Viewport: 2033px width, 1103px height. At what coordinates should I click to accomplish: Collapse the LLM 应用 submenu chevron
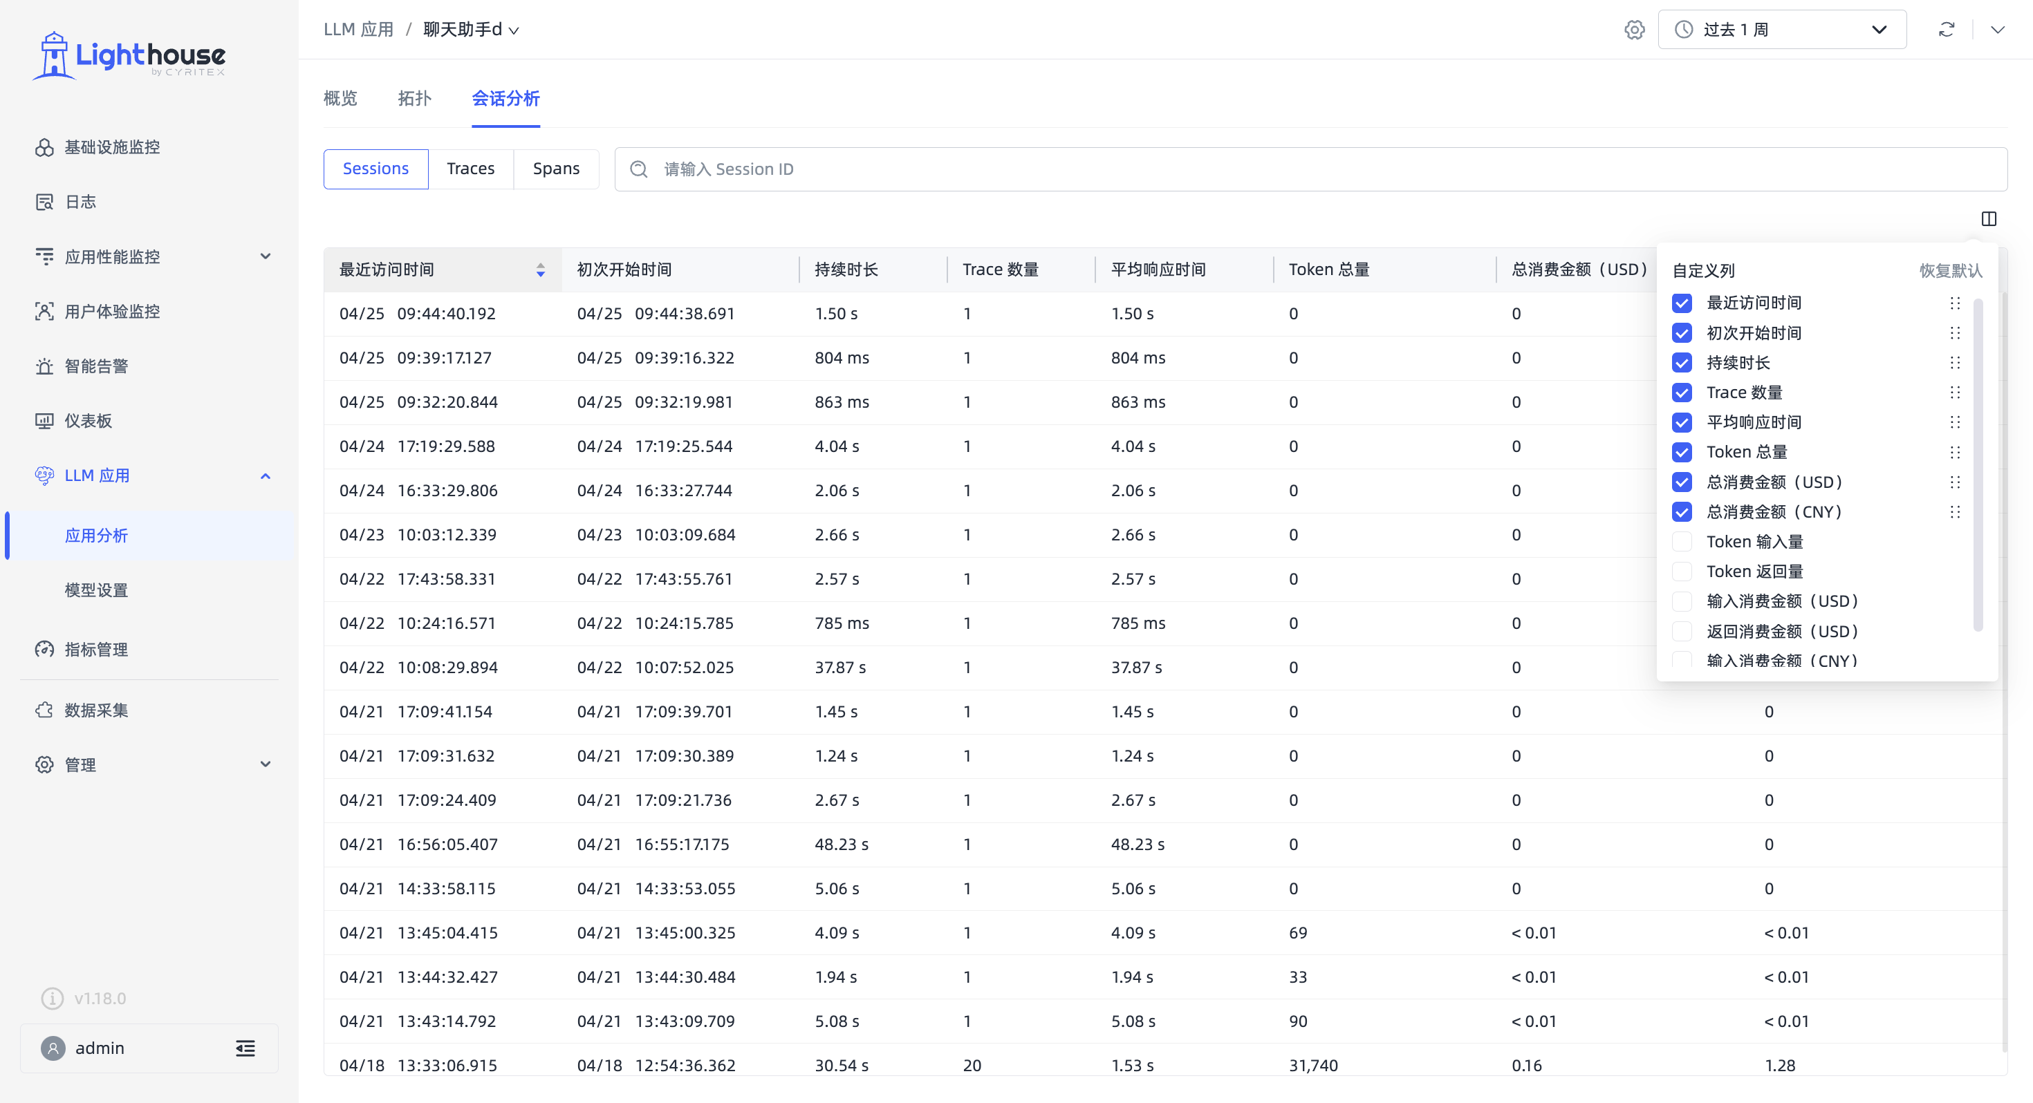pos(265,475)
